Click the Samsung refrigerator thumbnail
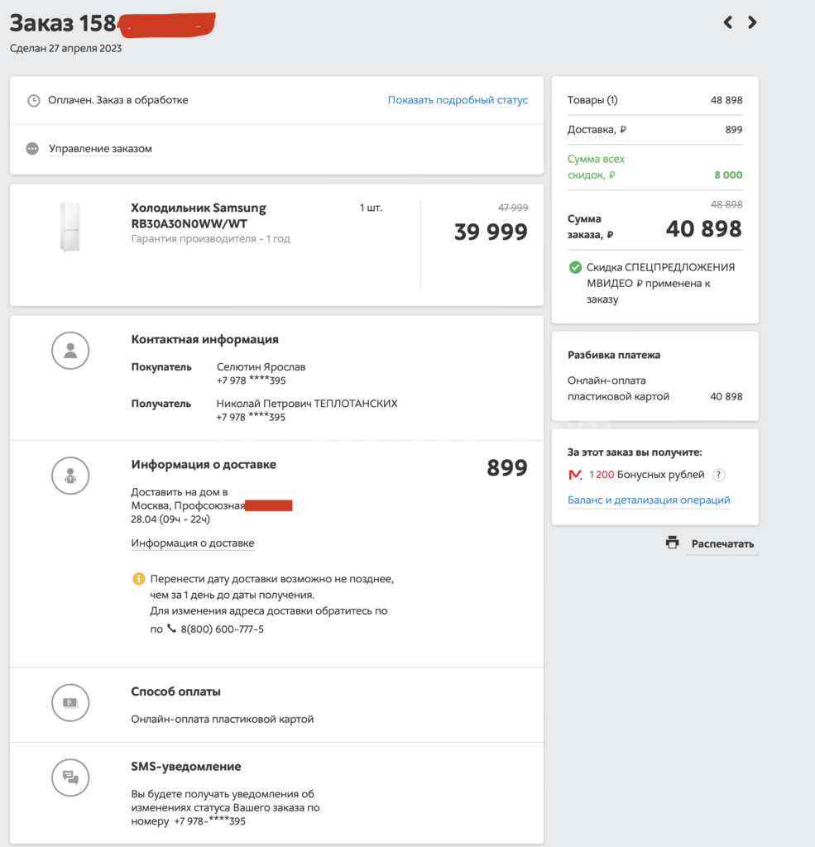This screenshot has width=815, height=847. tap(70, 227)
